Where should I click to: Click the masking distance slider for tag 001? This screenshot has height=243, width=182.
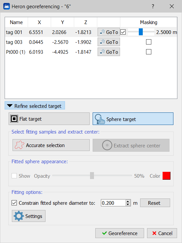(x=141, y=32)
